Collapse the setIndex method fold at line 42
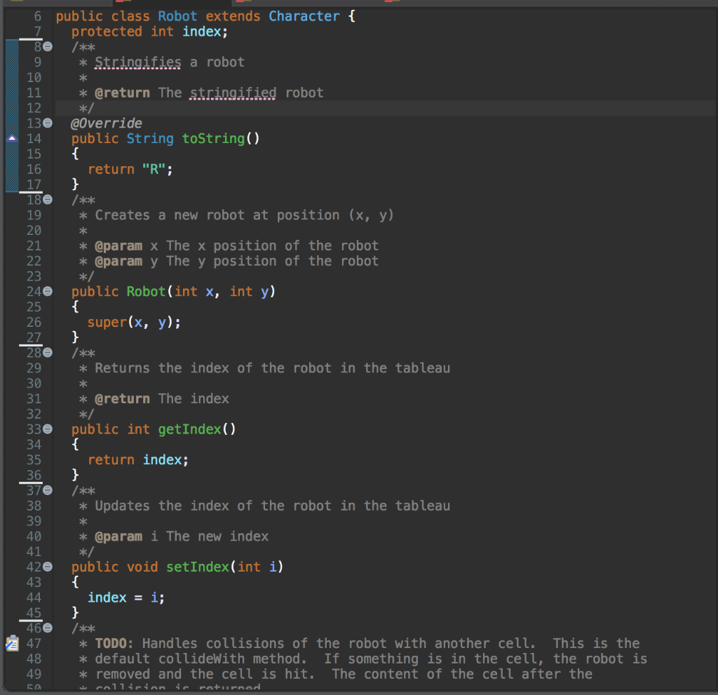718x695 pixels. click(x=48, y=567)
